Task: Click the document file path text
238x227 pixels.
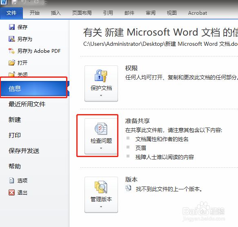Action: pos(160,44)
